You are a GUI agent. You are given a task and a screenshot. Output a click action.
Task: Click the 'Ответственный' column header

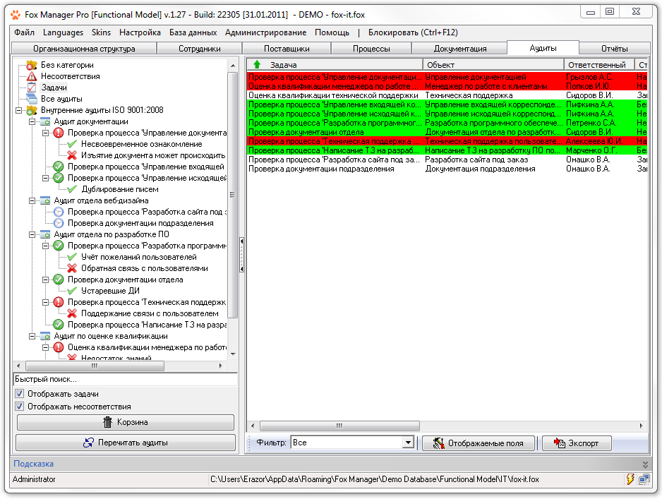(599, 65)
